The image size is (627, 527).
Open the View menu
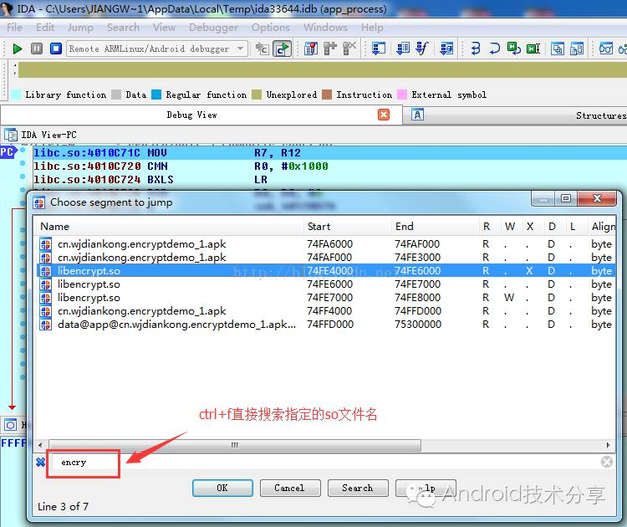165,28
